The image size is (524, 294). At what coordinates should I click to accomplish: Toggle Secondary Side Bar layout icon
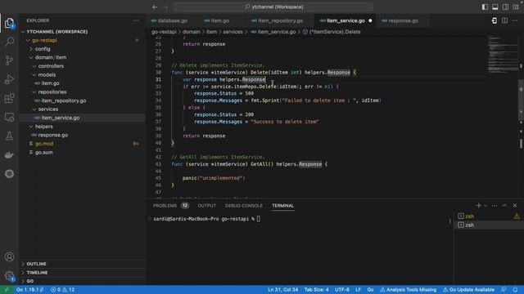click(x=506, y=7)
